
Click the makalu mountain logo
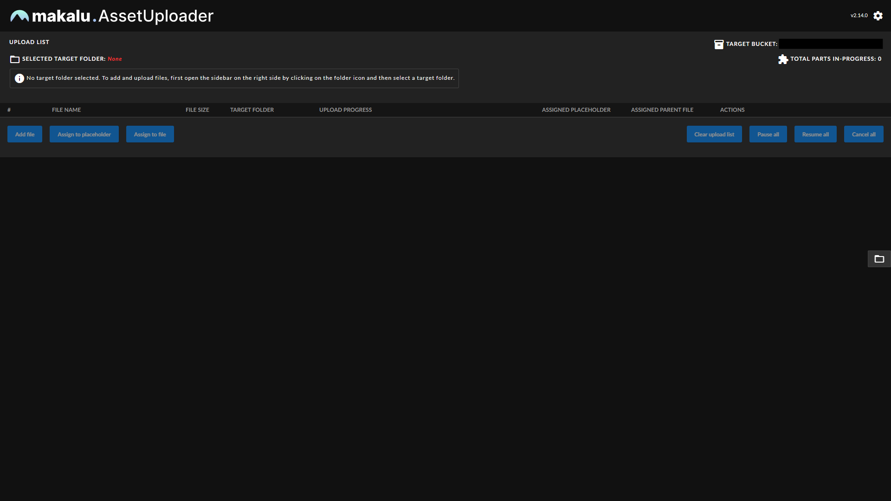click(19, 15)
